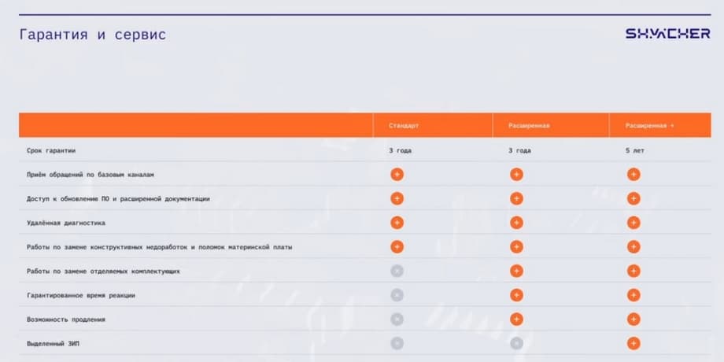Viewport: 724px width, 362px height.
Task: Click Extended+ plus icon for dedicated ZIP
Action: (x=633, y=343)
